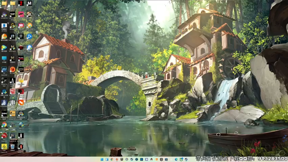Open Chrome from the taskbar
Screen dimensions: 288x162
tap(112, 159)
